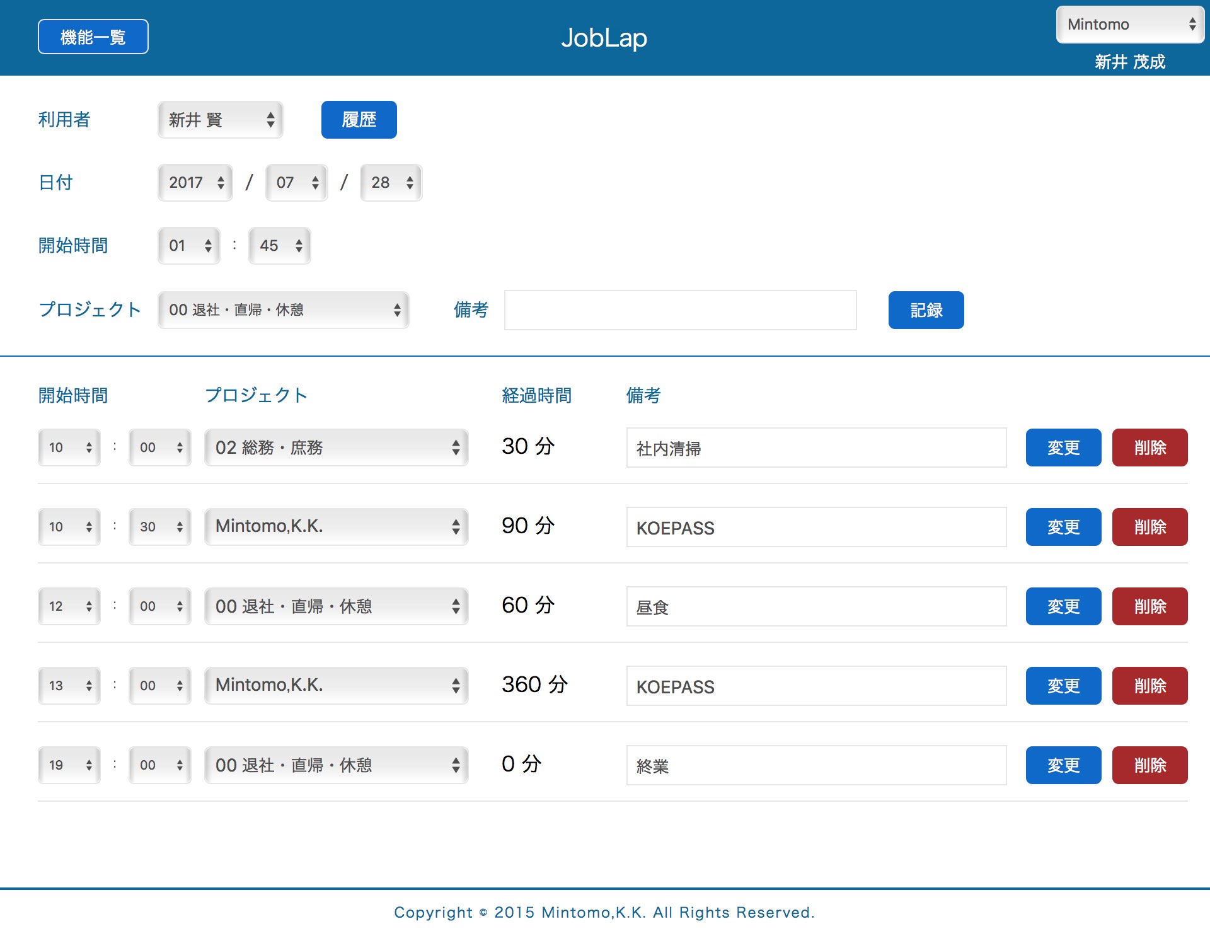The width and height of the screenshot is (1210, 936).
Task: Open hour dropdown showing 13
Action: 69,686
